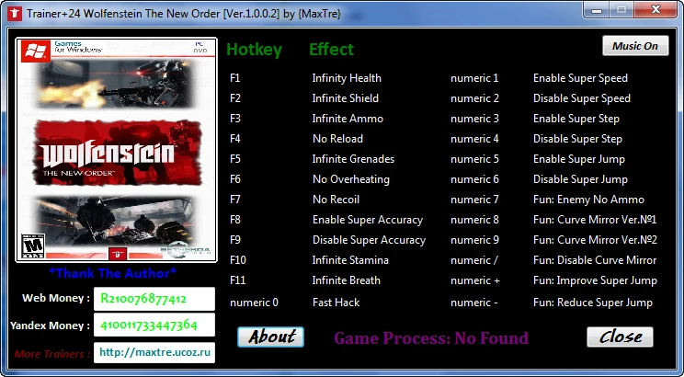The height and width of the screenshot is (377, 684).
Task: Select the numeric 7 hotkey label
Action: tap(474, 200)
